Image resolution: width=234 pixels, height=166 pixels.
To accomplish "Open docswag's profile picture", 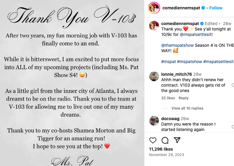I will pyautogui.click(x=154, y=121).
